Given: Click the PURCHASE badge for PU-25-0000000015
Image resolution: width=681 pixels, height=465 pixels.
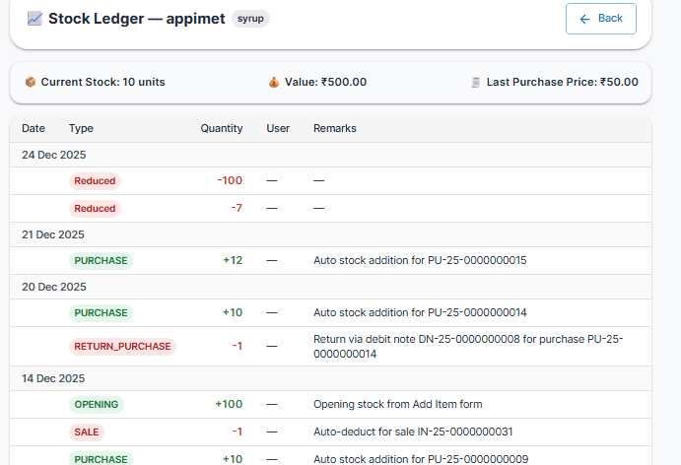Looking at the screenshot, I should tap(101, 261).
